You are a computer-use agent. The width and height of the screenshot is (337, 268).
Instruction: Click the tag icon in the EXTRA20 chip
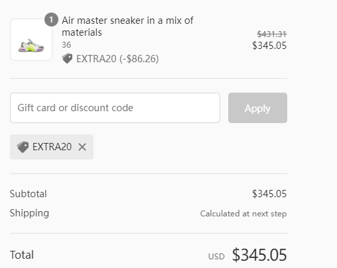click(23, 147)
